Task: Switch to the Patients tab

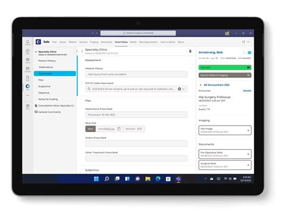Action: [x=73, y=42]
